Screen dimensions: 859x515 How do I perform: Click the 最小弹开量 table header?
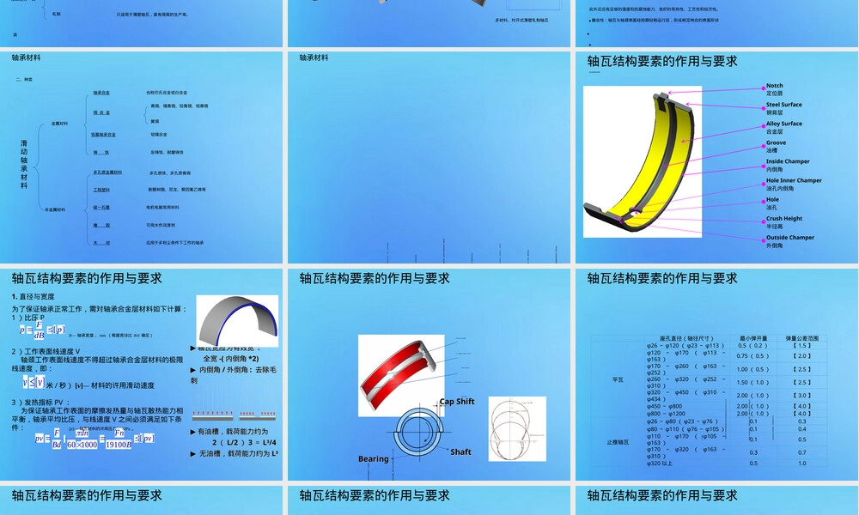[x=753, y=338]
